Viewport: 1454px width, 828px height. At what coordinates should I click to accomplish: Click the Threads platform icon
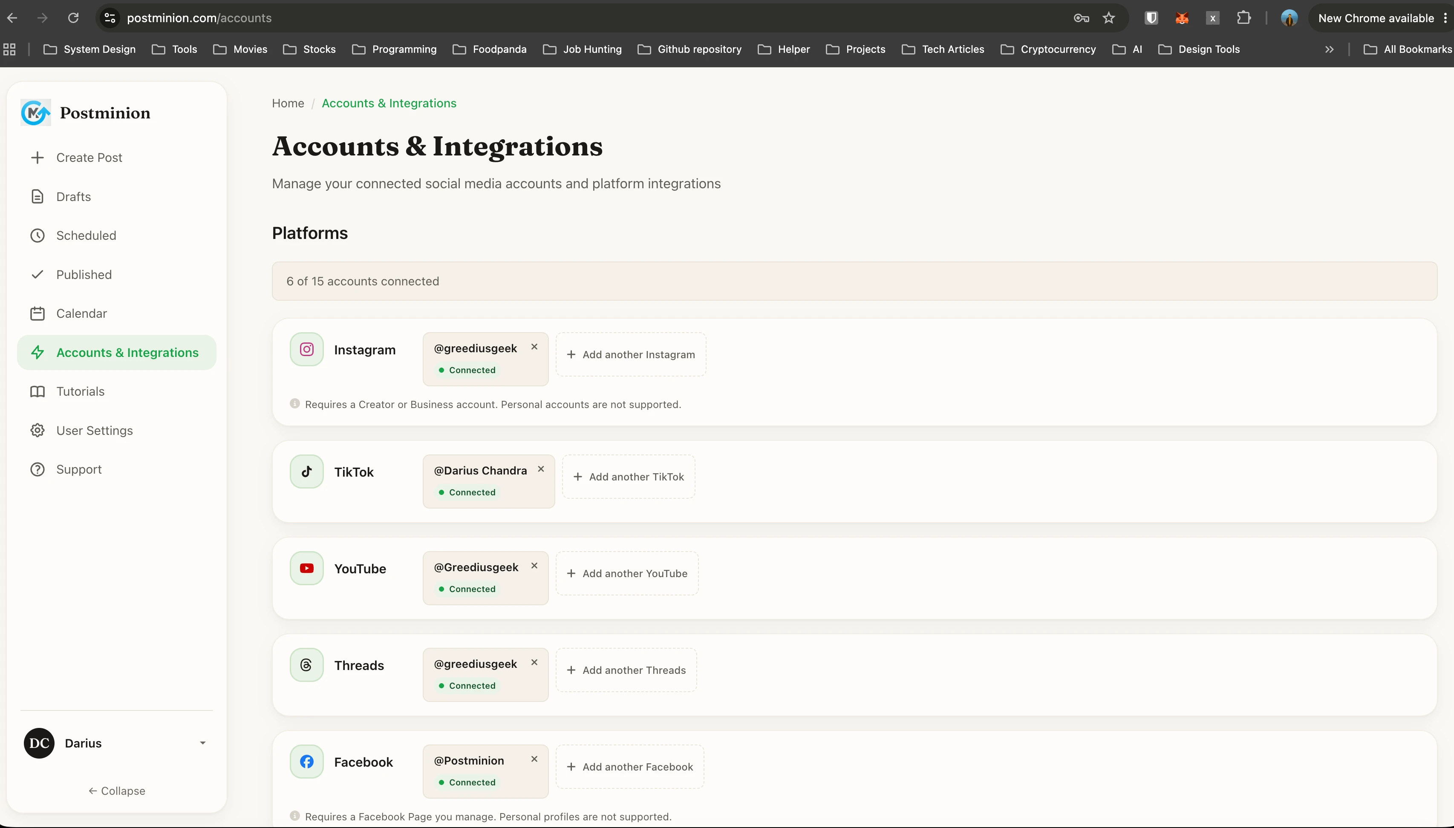(307, 665)
